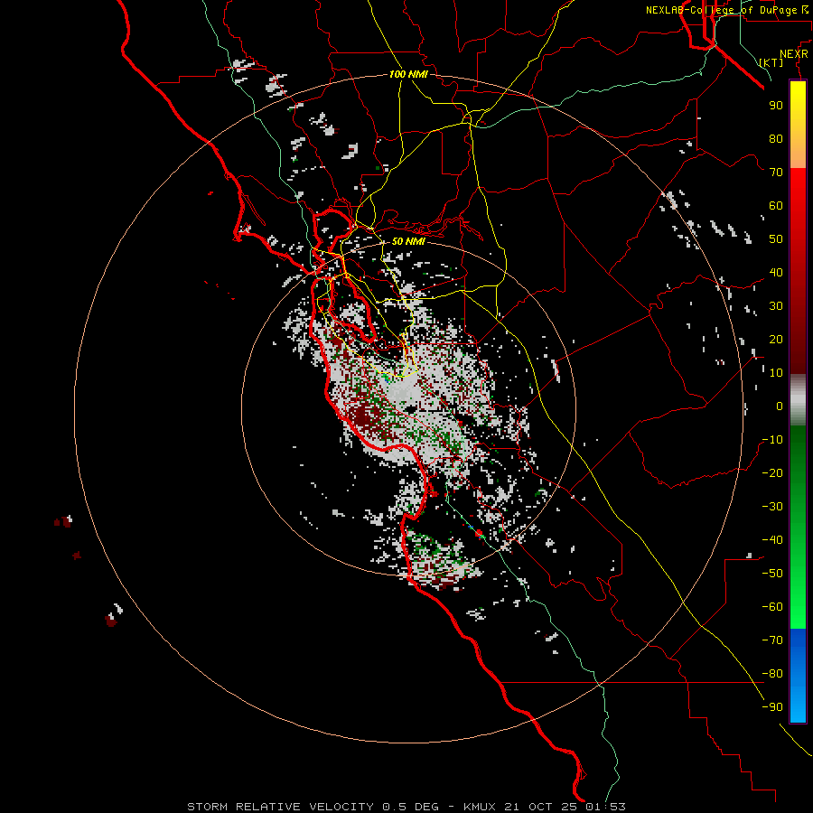The width and height of the screenshot is (813, 813).
Task: Pick the gray zero-velocity segment of color bar
Action: (x=798, y=400)
